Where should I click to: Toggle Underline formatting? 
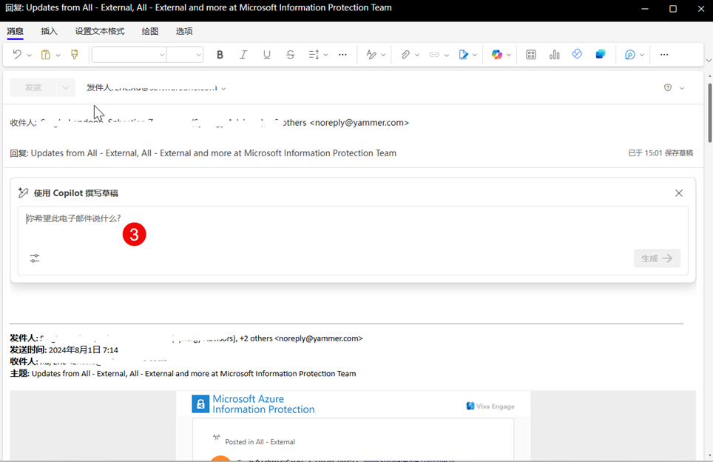267,55
